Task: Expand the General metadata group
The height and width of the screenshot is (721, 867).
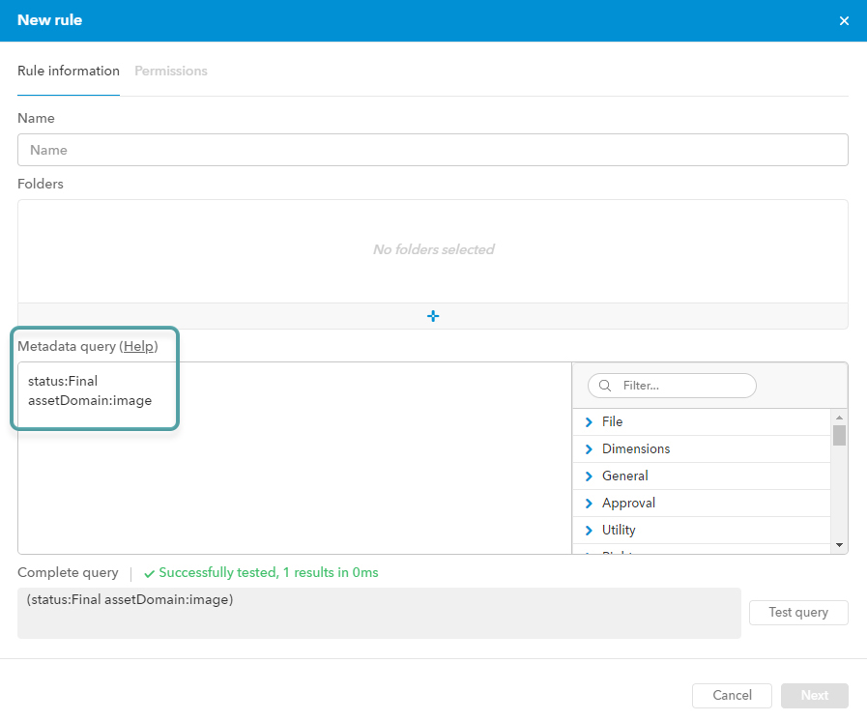Action: (589, 476)
